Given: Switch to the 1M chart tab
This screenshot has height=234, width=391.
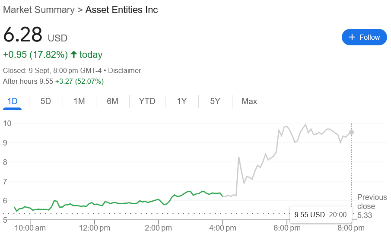Looking at the screenshot, I should tap(79, 101).
